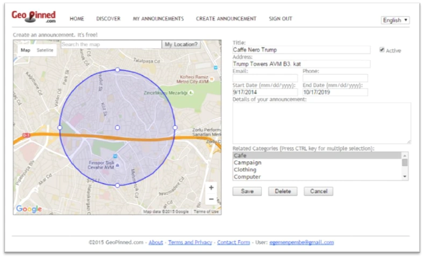Click the Finspor Şişli Cevahir AVM marker
Image resolution: width=424 pixels, height=258 pixels.
tap(117, 165)
